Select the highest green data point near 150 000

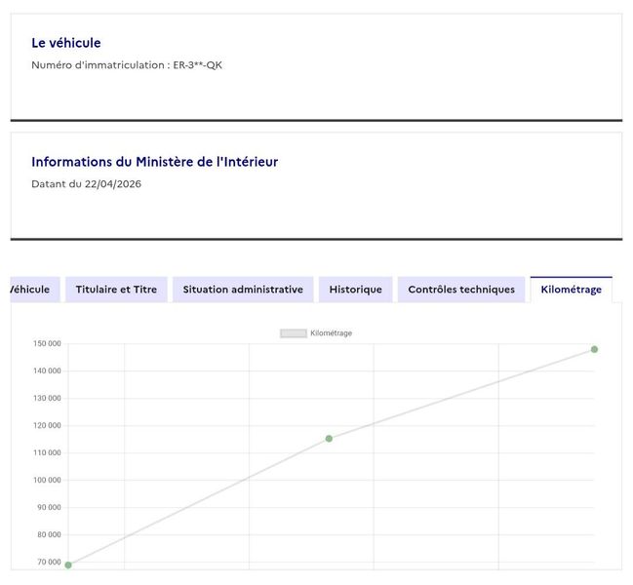tap(594, 349)
